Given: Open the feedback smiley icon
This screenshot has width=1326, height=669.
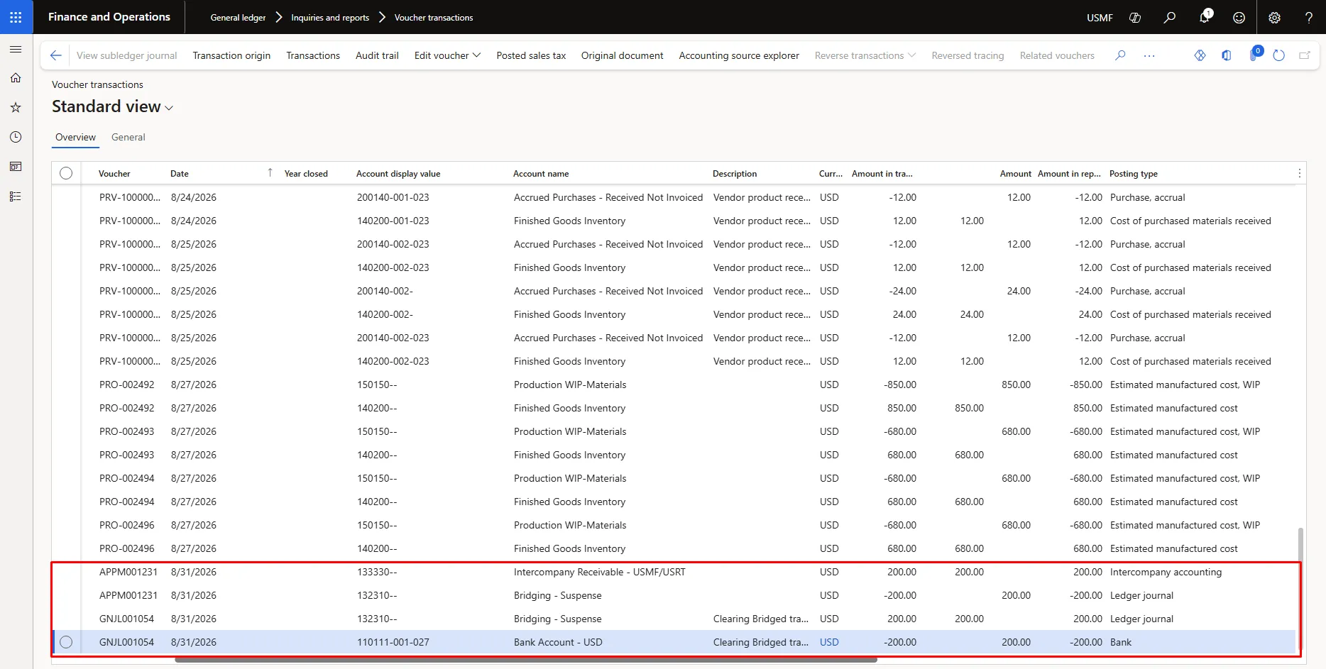Looking at the screenshot, I should click(x=1239, y=17).
